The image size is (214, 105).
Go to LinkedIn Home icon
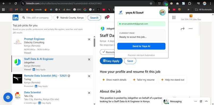(x=107, y=17)
